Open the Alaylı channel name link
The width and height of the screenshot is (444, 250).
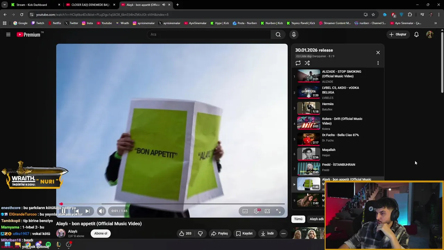tap(72, 231)
